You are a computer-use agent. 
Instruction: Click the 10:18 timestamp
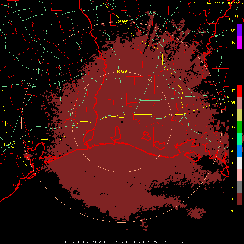tap(177, 242)
